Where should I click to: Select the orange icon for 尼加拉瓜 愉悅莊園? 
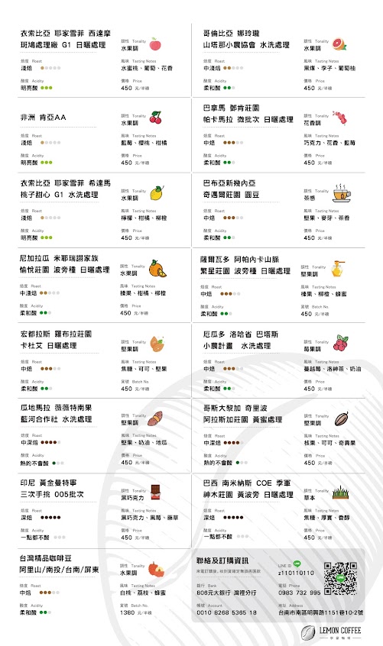tap(157, 269)
